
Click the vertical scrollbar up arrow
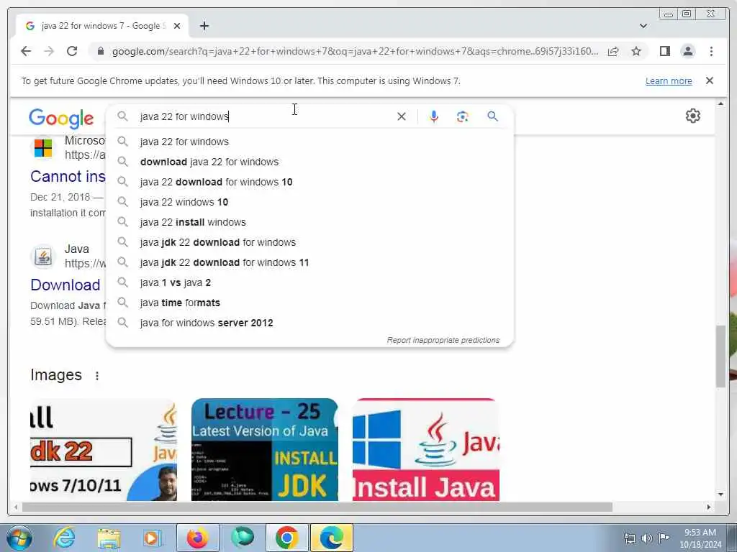click(720, 103)
